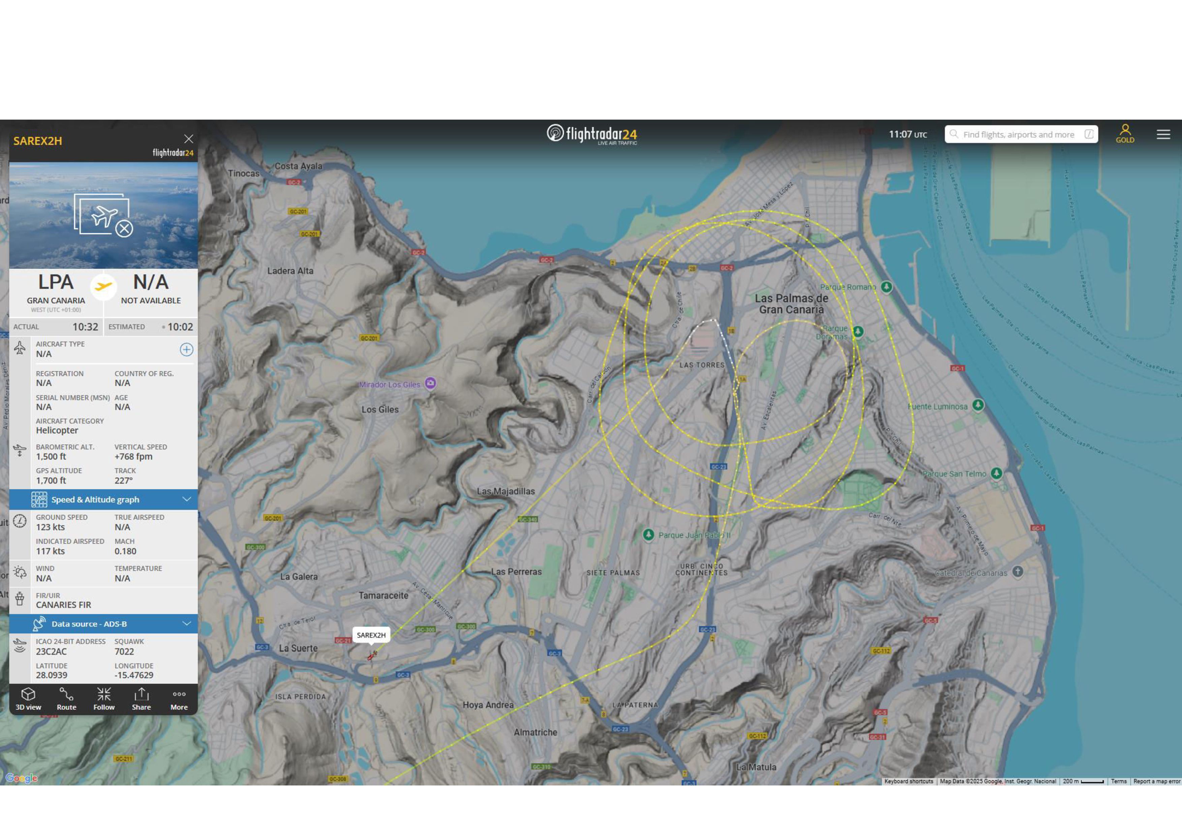Click the aircraft photo placeholder
This screenshot has width=1182, height=836.
103,215
